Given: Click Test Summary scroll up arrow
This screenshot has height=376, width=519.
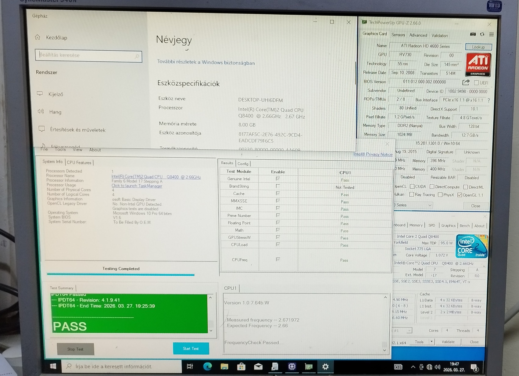Looking at the screenshot, I should pos(210,297).
